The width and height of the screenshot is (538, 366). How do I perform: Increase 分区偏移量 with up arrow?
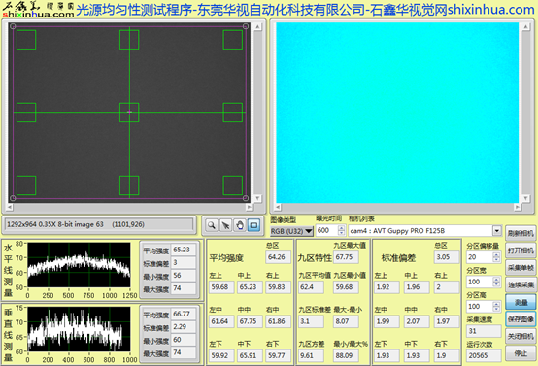[496, 255]
